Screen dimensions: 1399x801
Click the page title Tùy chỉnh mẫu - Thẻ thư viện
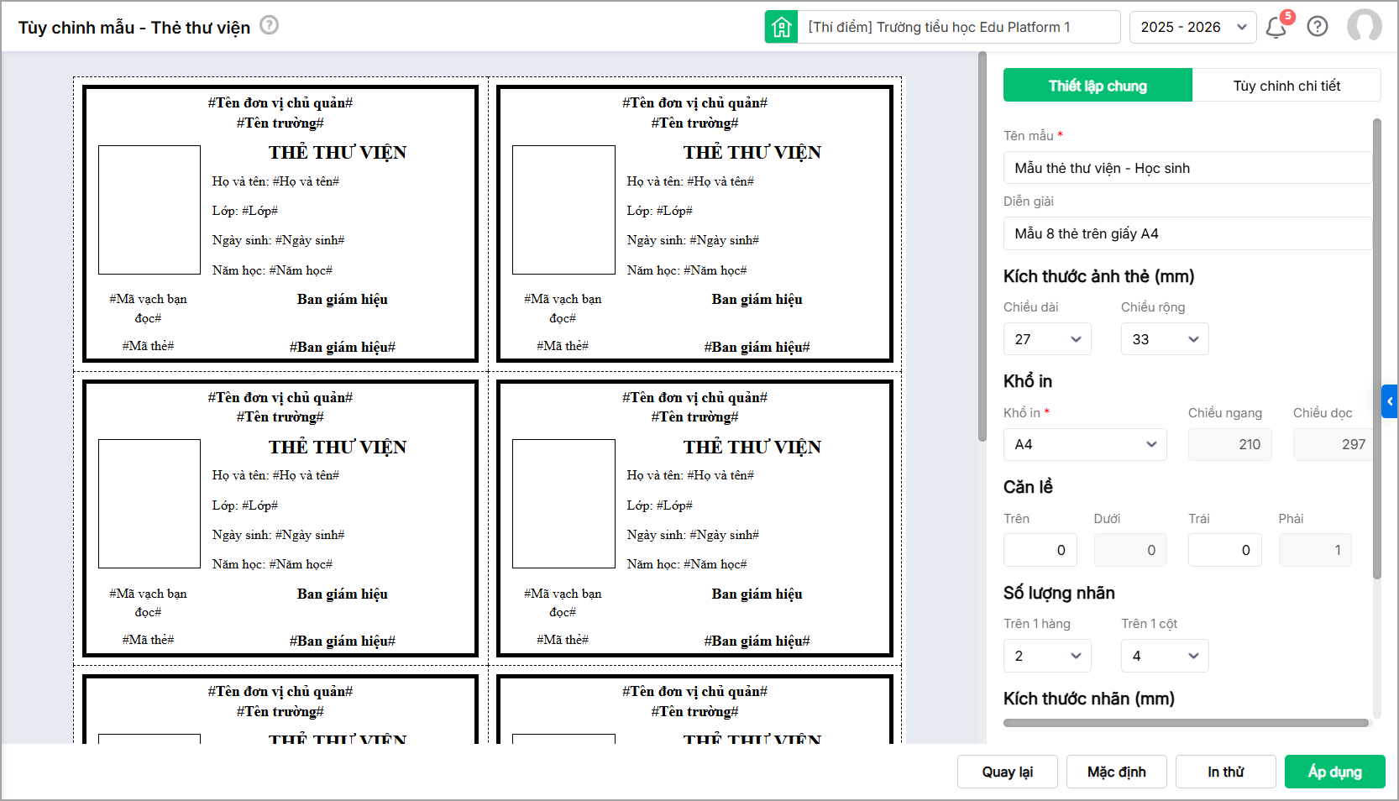click(x=134, y=28)
